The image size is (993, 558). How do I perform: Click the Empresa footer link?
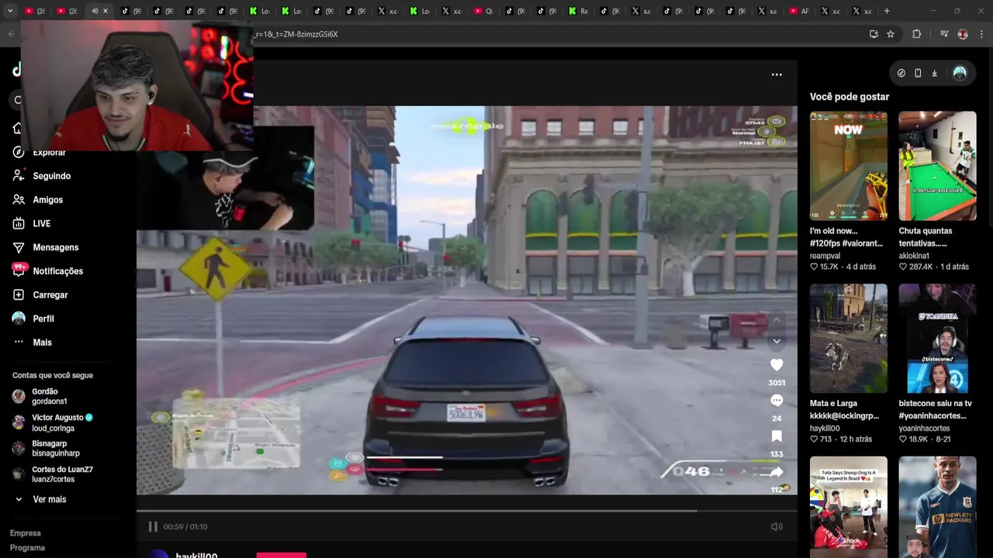click(x=26, y=533)
